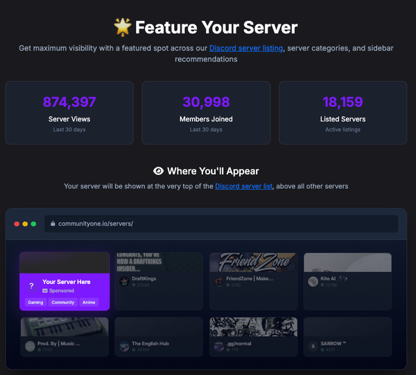Image resolution: width=416 pixels, height=375 pixels.
Task: Click the DraftKings server avatar
Action: pos(124,281)
